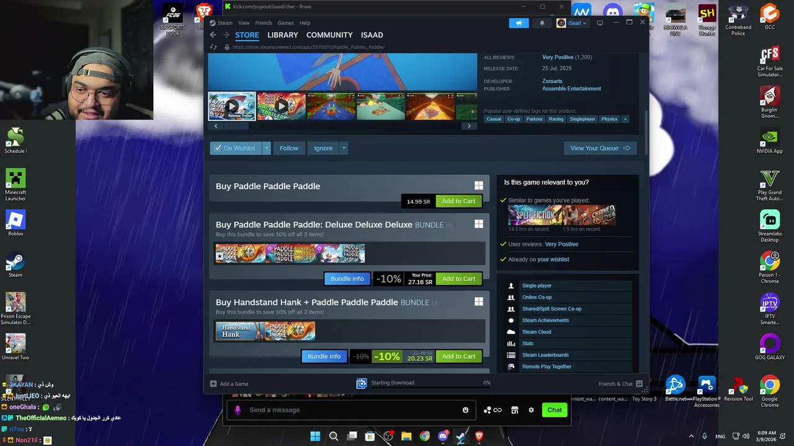Open the Kick chat shop icon
The height and width of the screenshot is (446, 794).
click(x=514, y=410)
